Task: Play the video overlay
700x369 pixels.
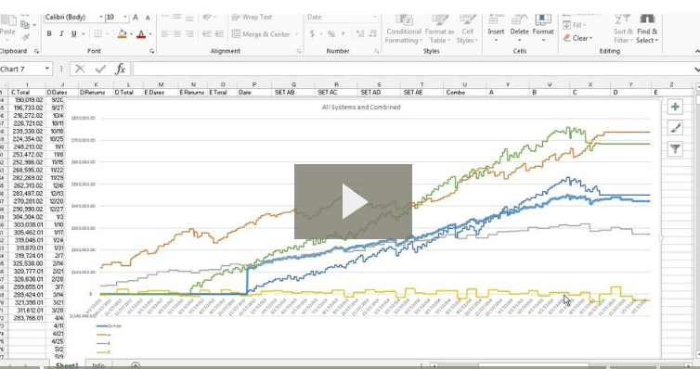Action: click(x=353, y=201)
